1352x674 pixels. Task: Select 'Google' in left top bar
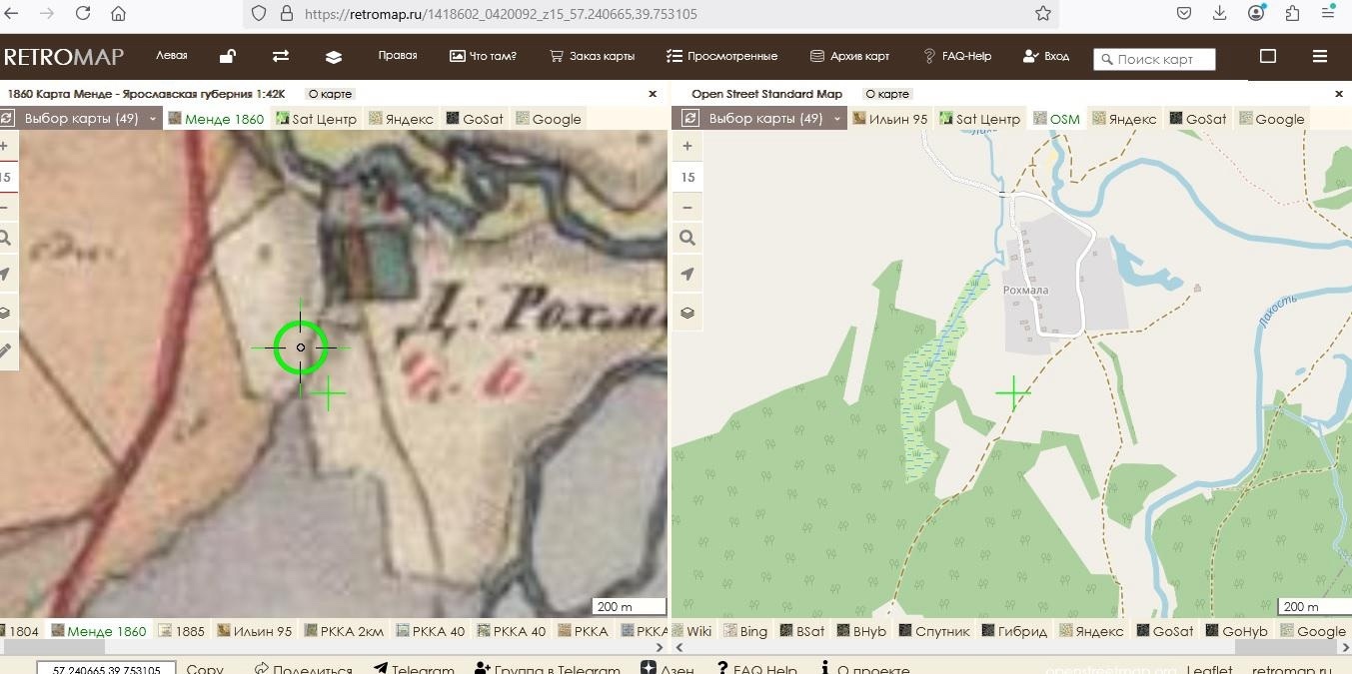[549, 119]
